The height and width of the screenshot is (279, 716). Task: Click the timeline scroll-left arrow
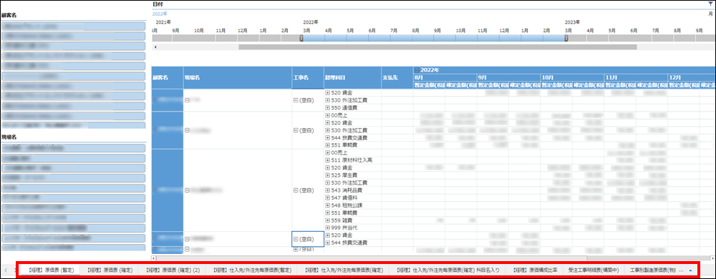click(155, 47)
